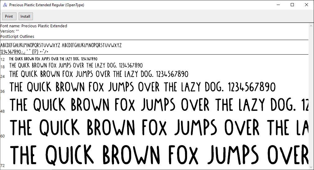The width and height of the screenshot is (314, 170).
Task: Open the font viewer title bar icon
Action: tap(5, 5)
